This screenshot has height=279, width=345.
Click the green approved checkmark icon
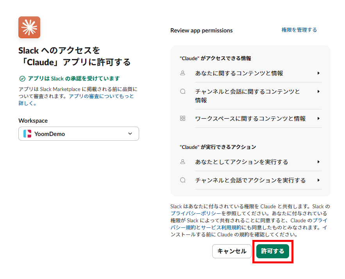coord(22,79)
